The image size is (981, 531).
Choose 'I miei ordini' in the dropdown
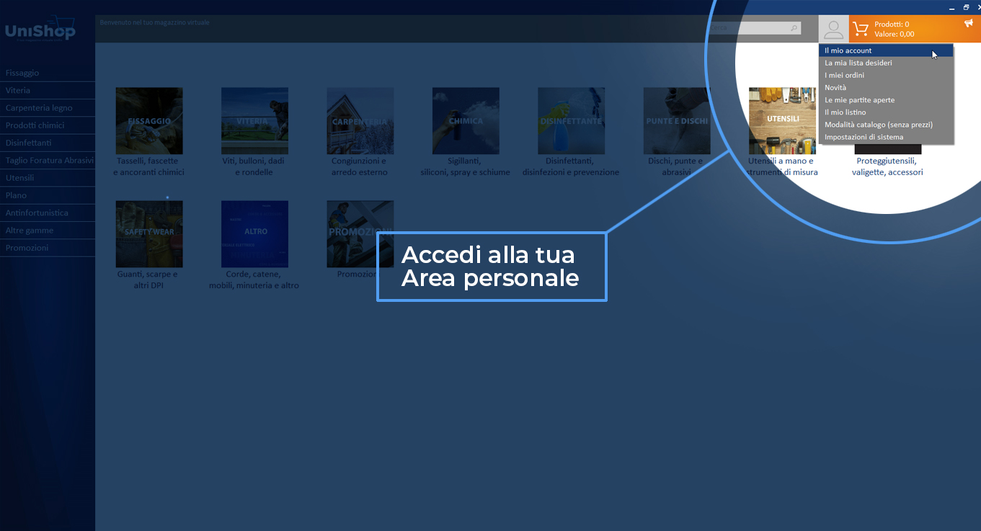pyautogui.click(x=886, y=75)
